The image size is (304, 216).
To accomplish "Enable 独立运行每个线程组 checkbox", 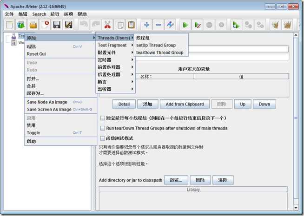I will [x=103, y=118].
